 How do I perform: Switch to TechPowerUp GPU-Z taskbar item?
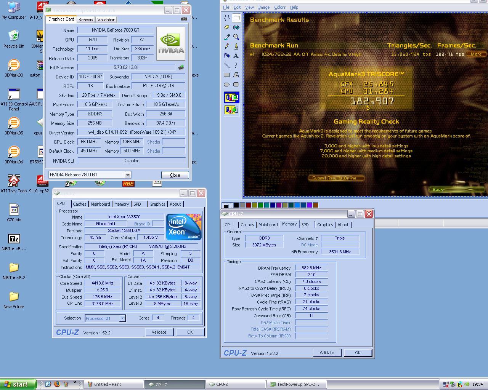(x=297, y=384)
